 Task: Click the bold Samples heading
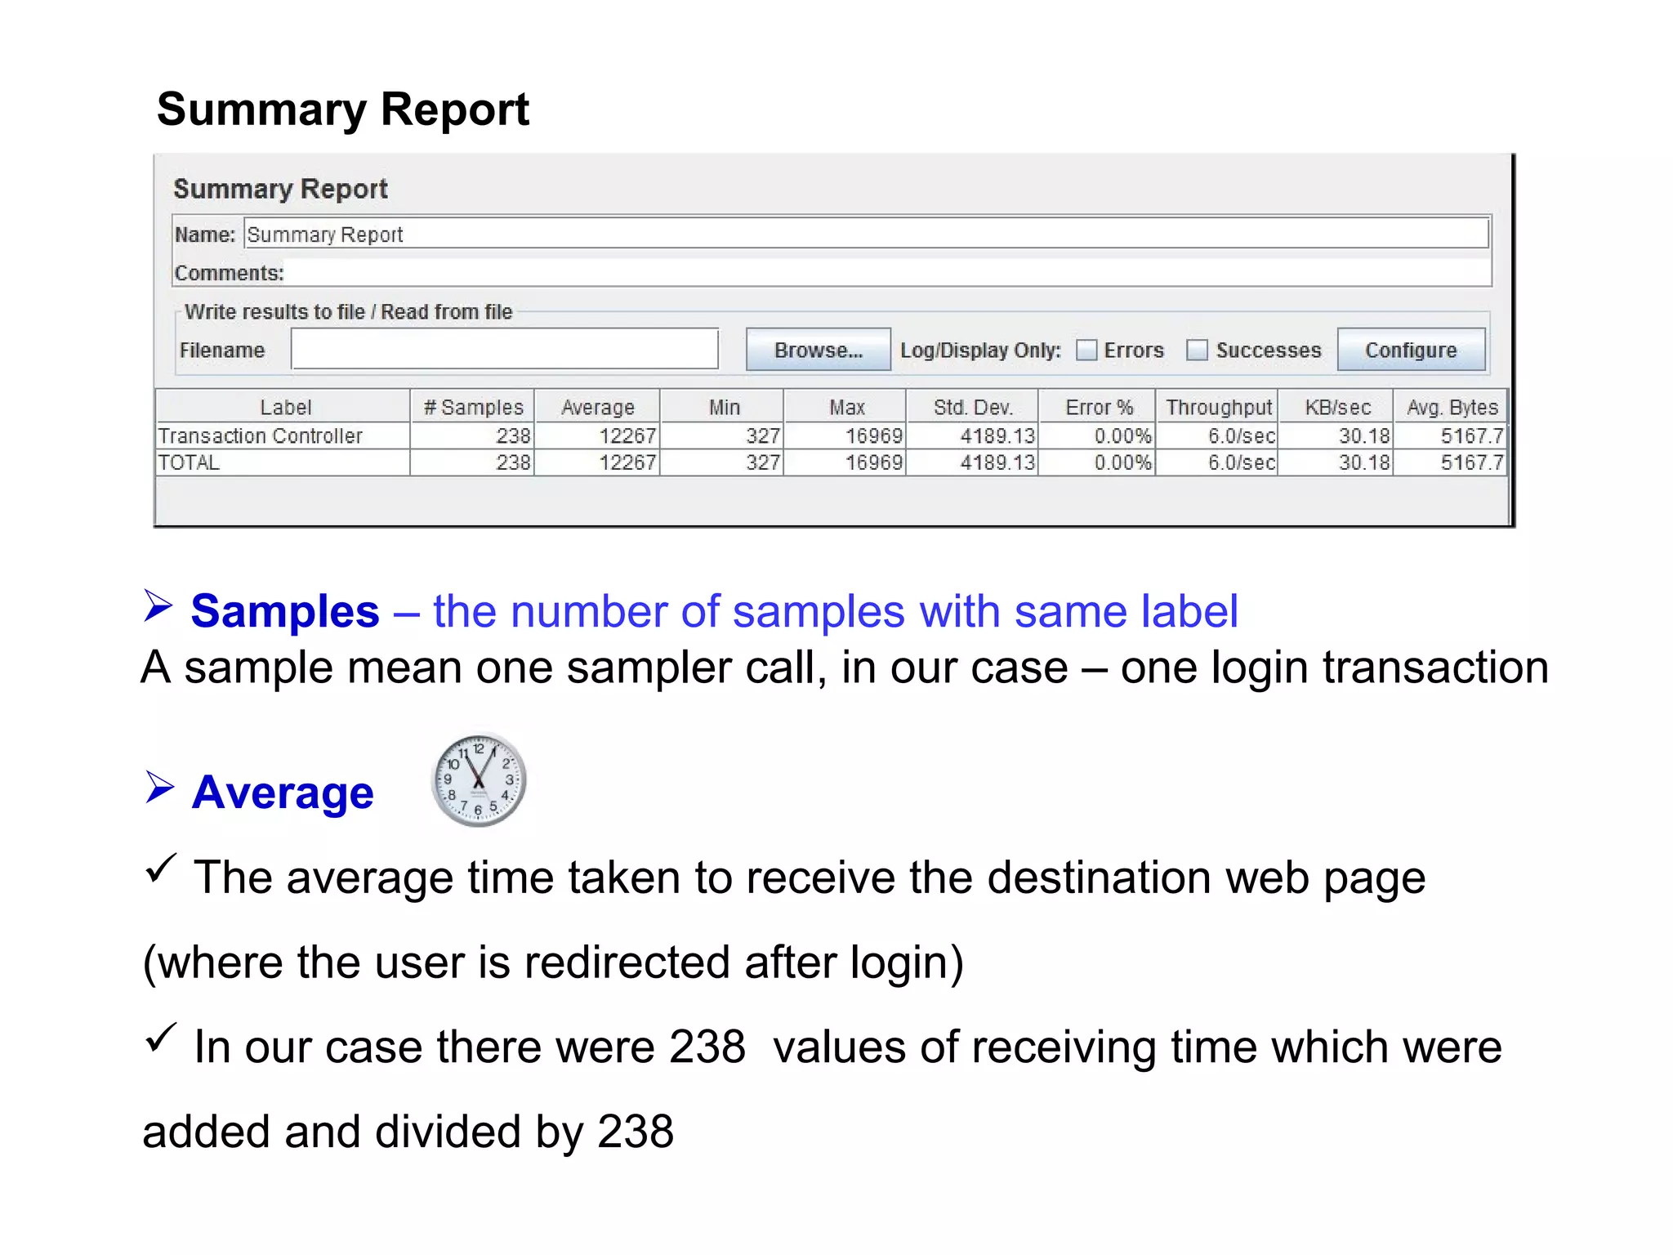(285, 611)
